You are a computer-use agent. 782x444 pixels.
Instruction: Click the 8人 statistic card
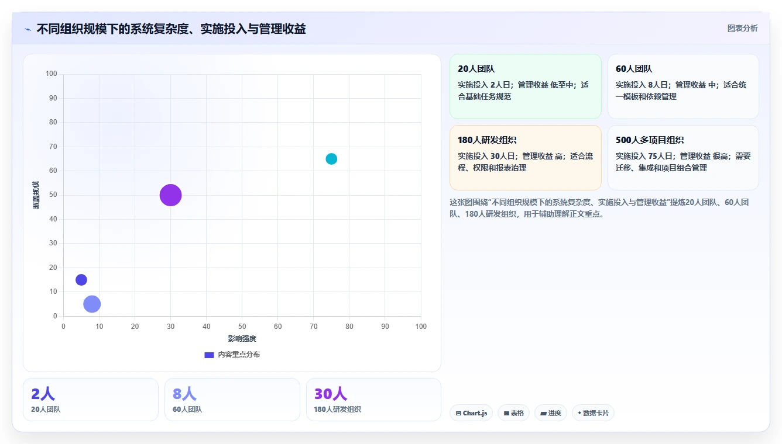point(232,400)
